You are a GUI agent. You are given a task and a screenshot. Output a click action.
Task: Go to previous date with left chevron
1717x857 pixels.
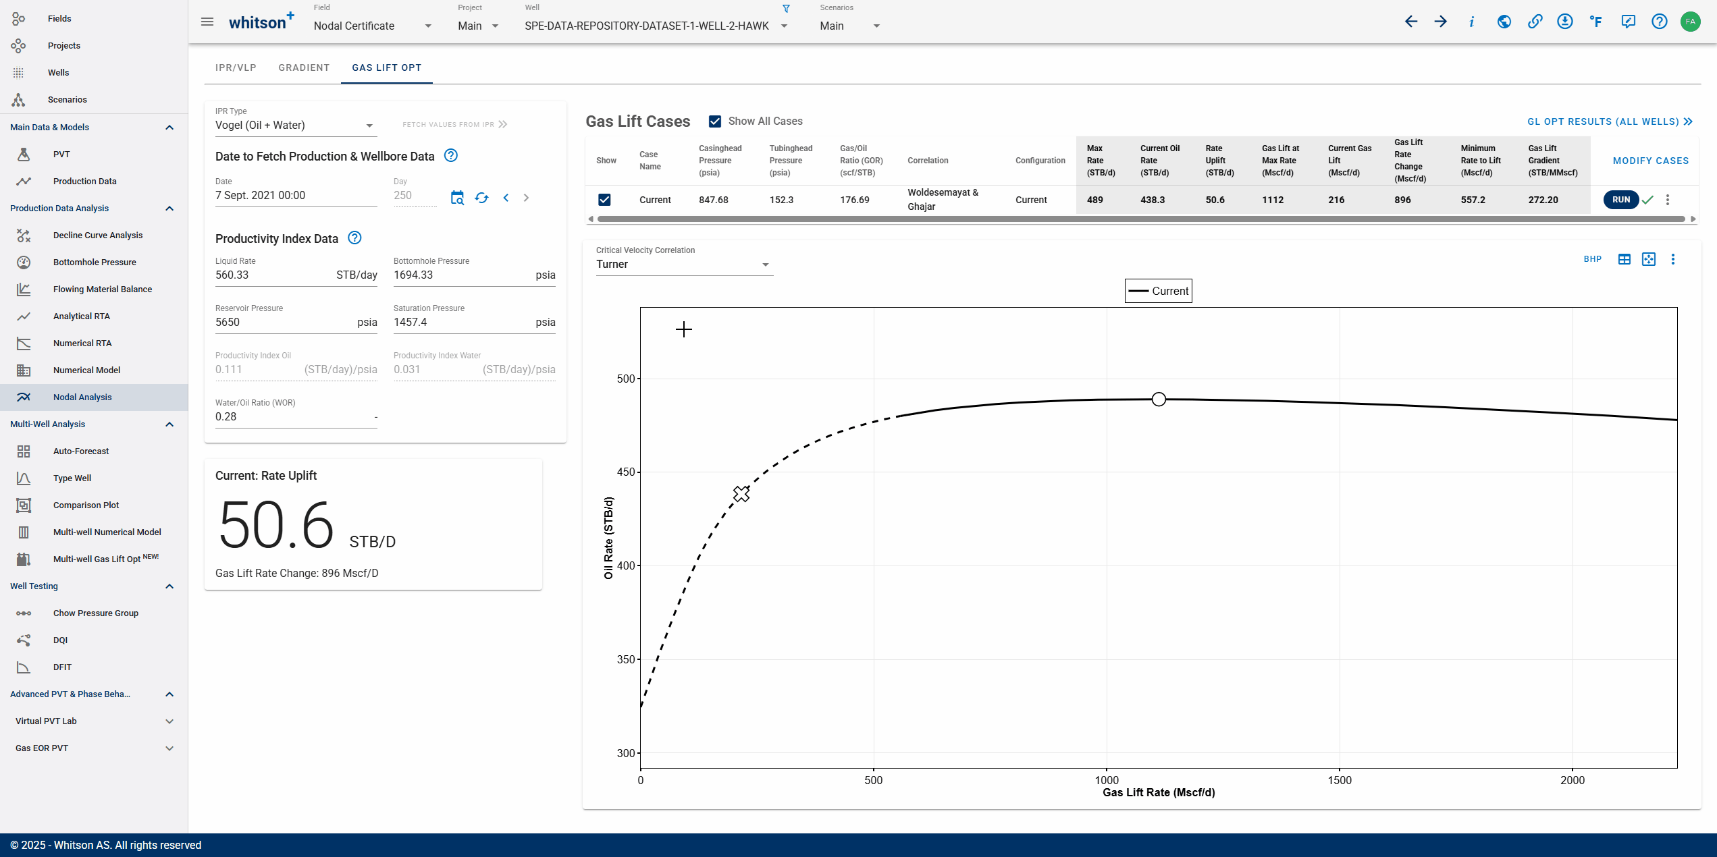click(x=506, y=198)
